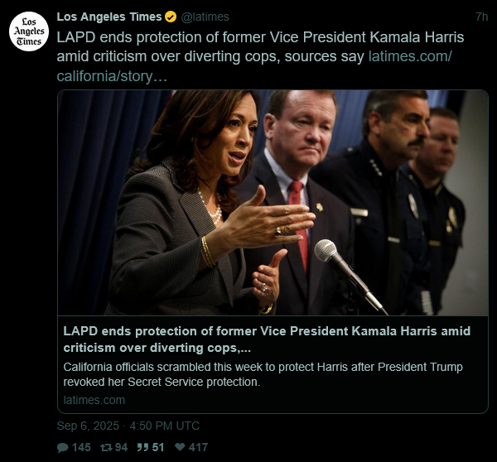Open the latimes.com/california/story link in tweet

254,66
